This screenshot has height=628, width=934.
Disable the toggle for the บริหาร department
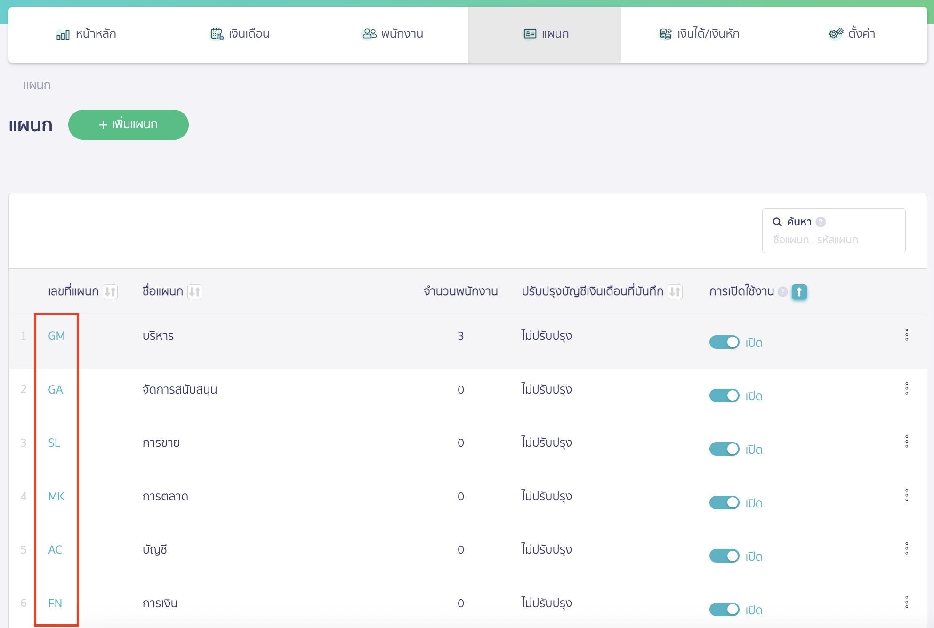pyautogui.click(x=725, y=342)
